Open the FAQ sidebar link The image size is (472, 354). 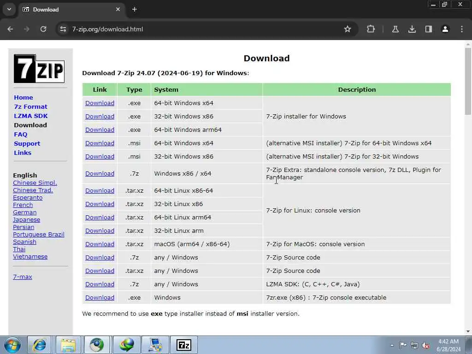pyautogui.click(x=20, y=135)
